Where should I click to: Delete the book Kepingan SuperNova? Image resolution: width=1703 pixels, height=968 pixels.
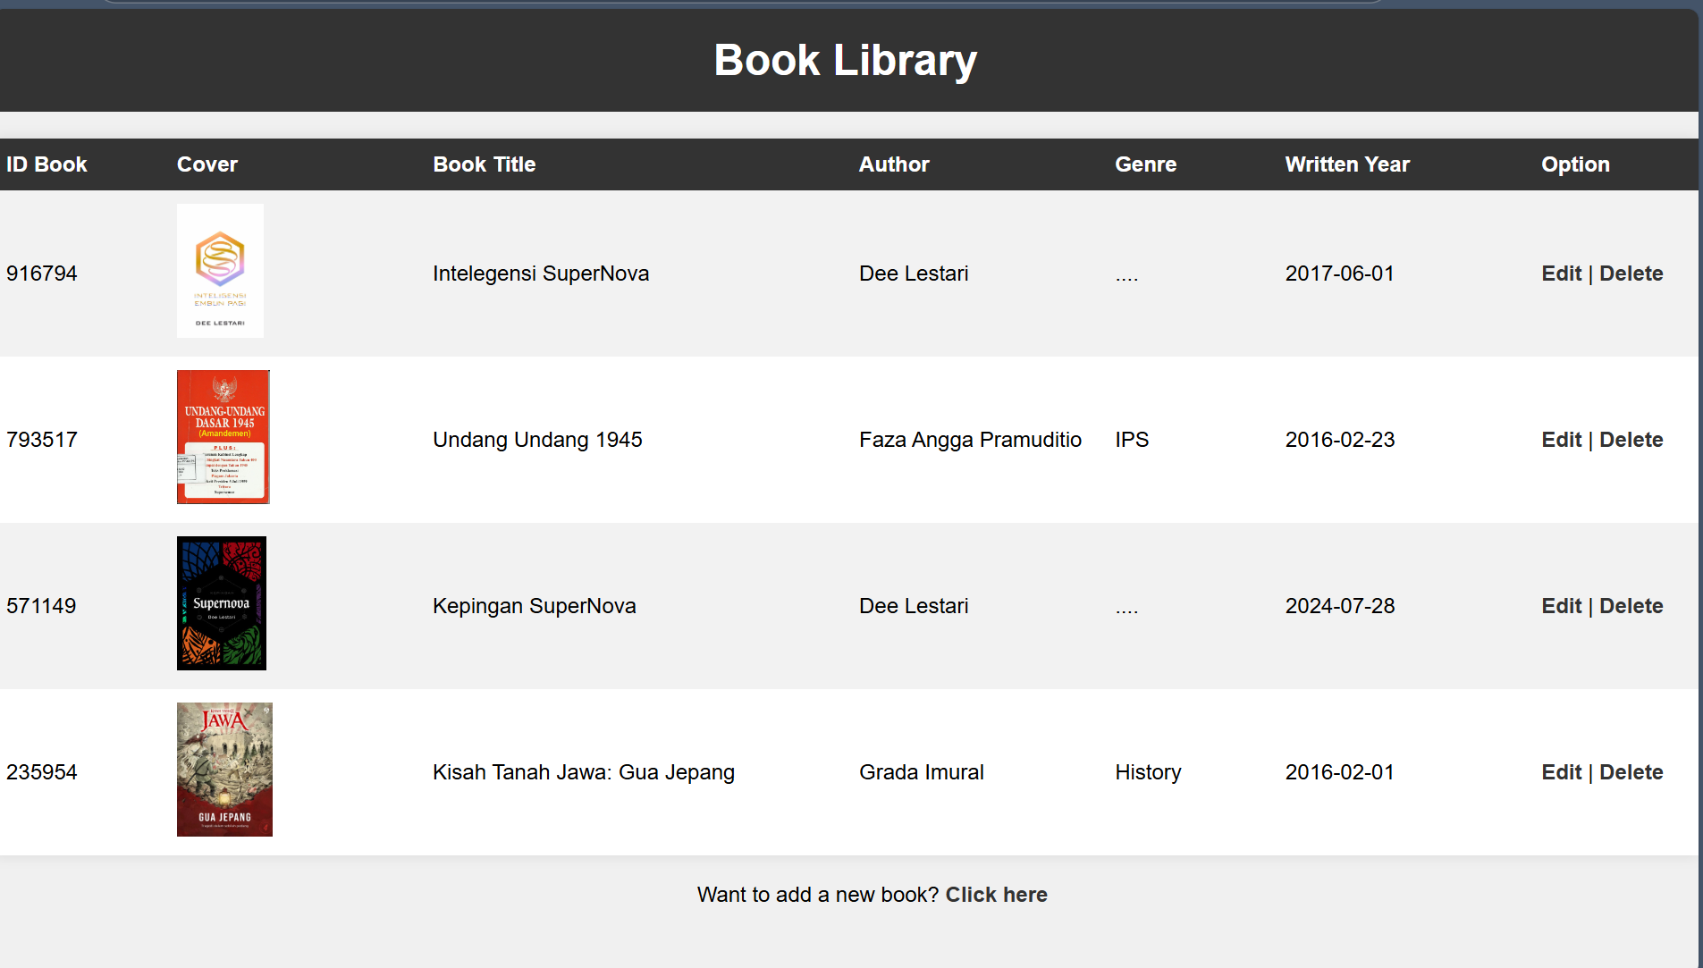(1631, 605)
